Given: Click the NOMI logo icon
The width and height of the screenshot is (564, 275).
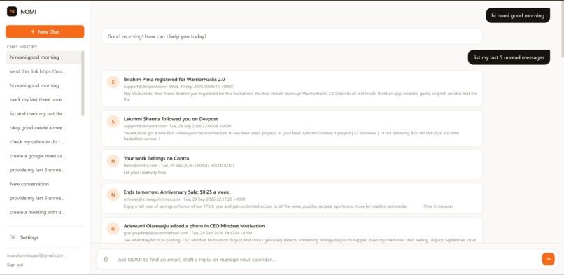Looking at the screenshot, I should pos(12,11).
